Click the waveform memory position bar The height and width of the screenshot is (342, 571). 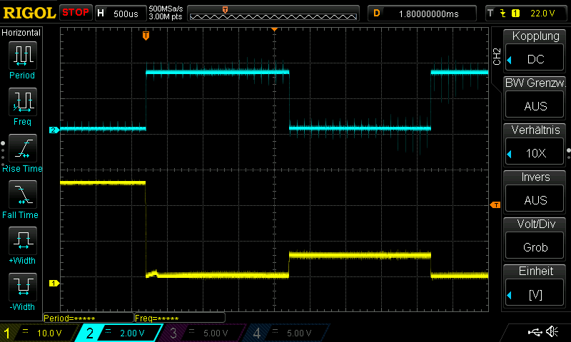coord(274,13)
